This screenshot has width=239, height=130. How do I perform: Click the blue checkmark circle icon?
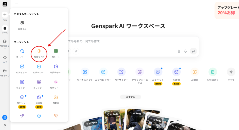pyautogui.click(x=39, y=116)
